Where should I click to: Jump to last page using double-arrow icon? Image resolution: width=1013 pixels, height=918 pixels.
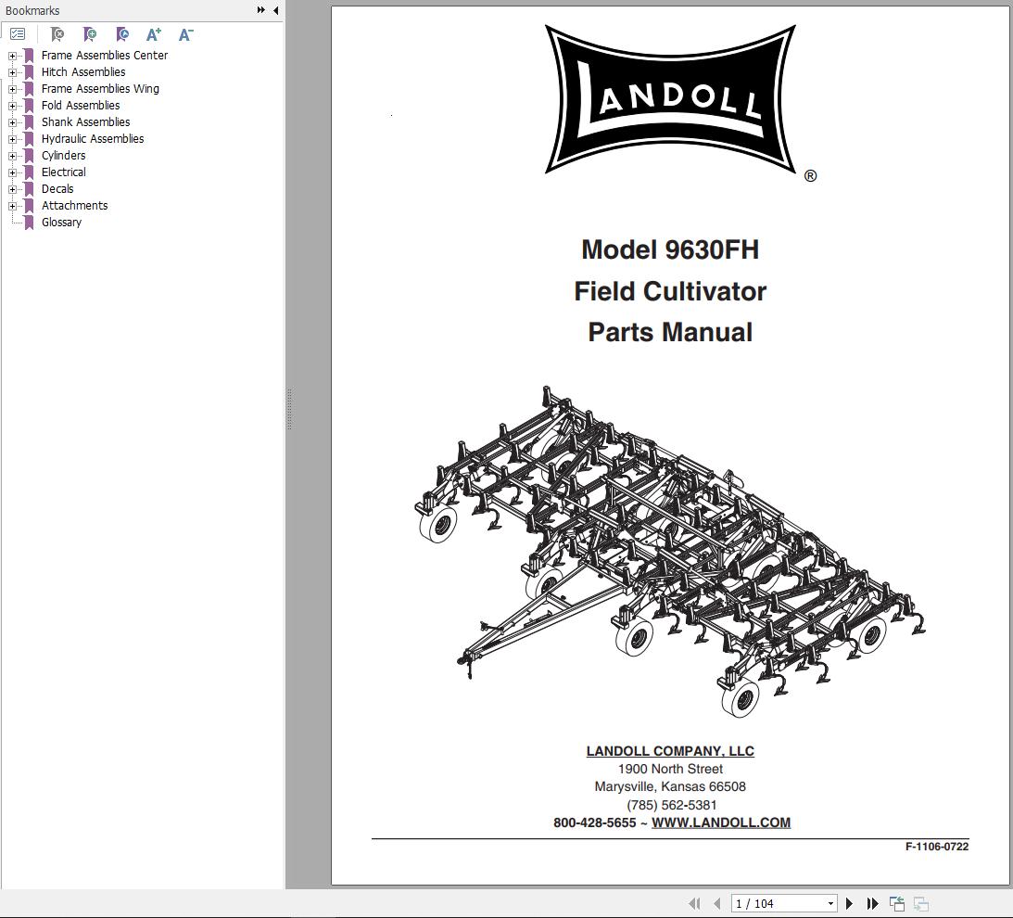(x=872, y=902)
